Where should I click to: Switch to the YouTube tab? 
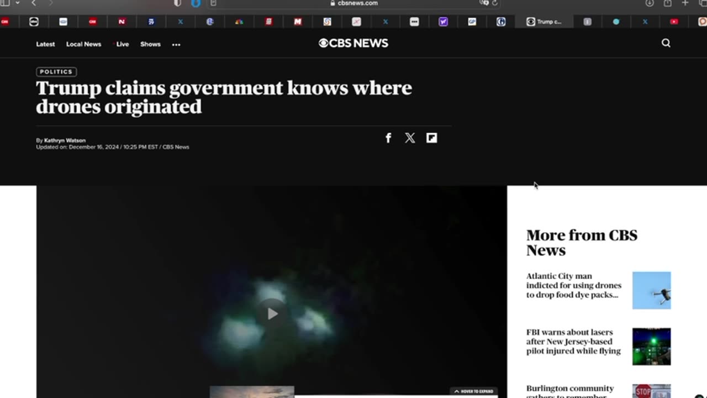(674, 22)
